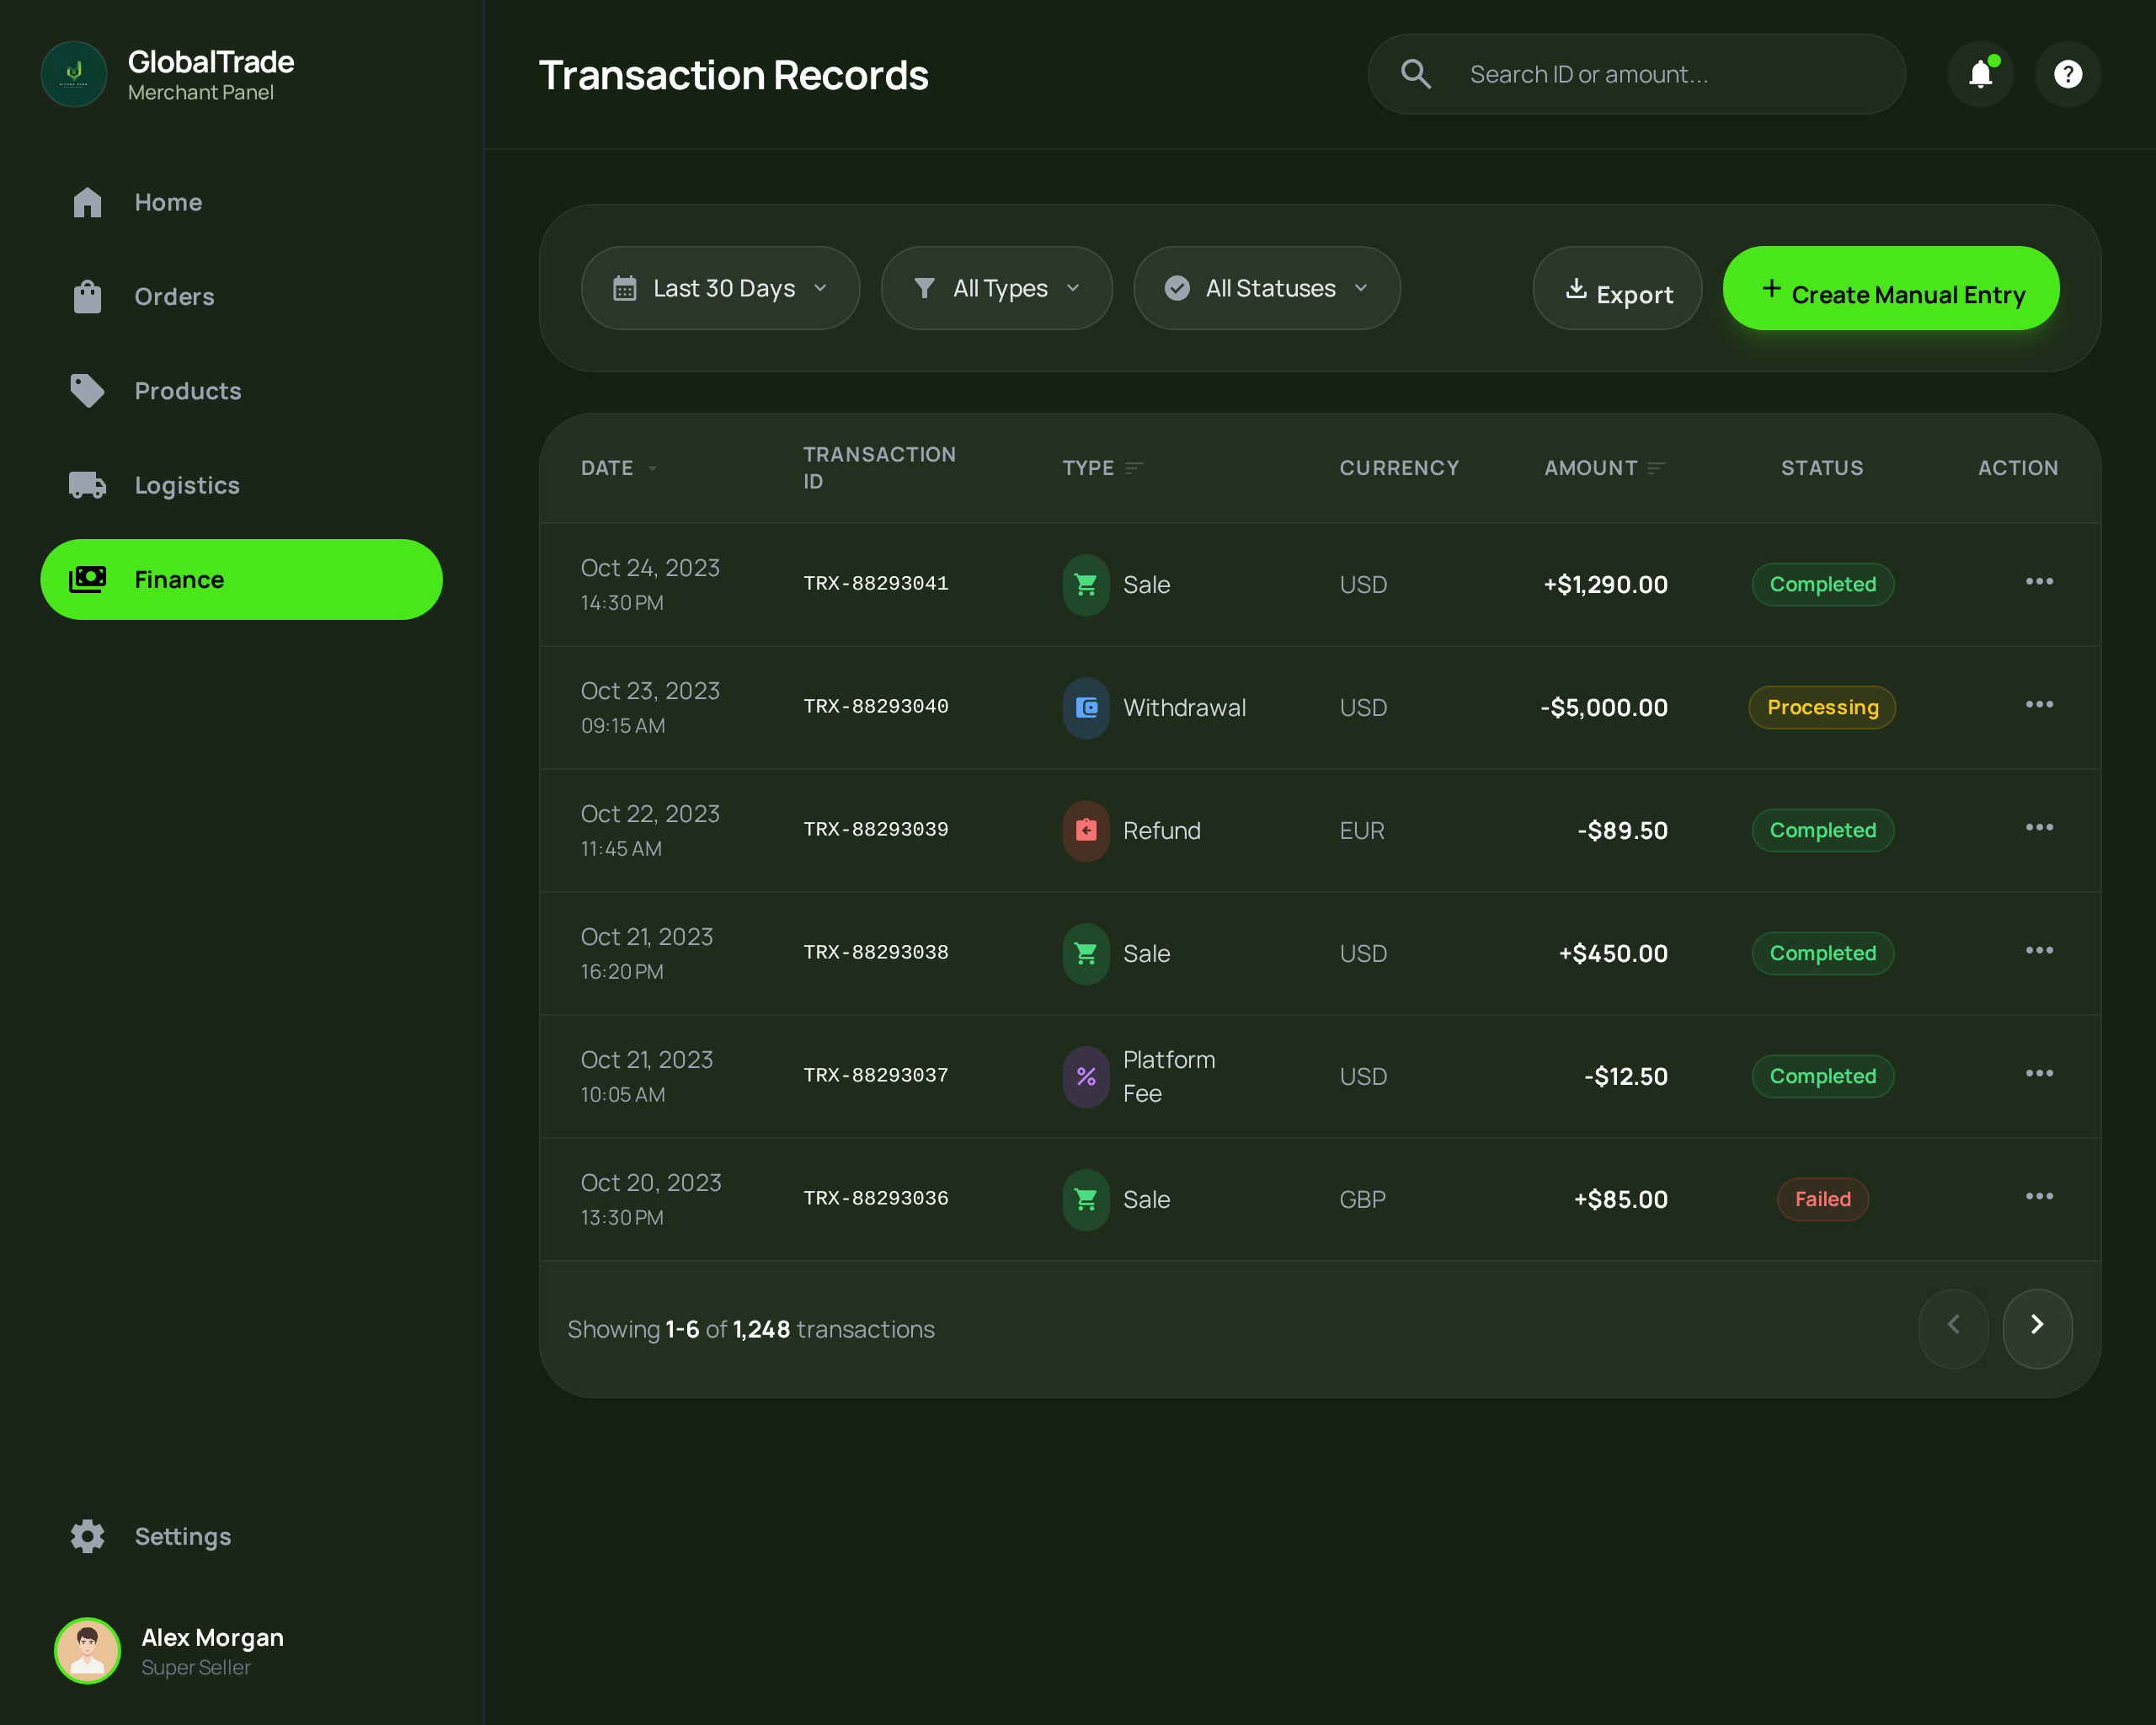
Task: Toggle sorting on Amount column
Action: (x=1656, y=468)
